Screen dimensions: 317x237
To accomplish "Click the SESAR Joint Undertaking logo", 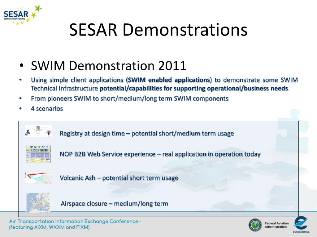I will click(x=22, y=15).
